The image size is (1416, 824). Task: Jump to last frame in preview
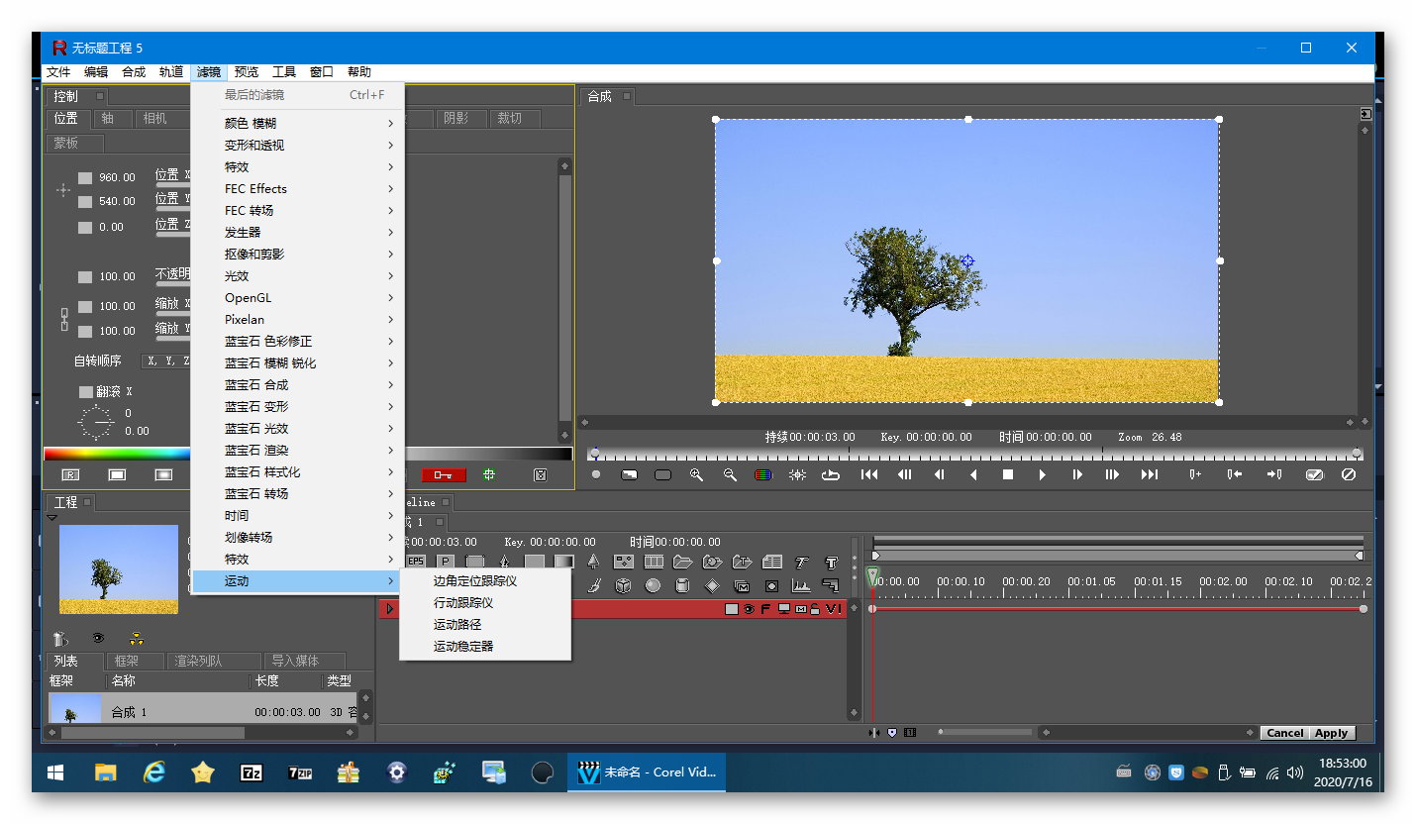pos(1150,474)
